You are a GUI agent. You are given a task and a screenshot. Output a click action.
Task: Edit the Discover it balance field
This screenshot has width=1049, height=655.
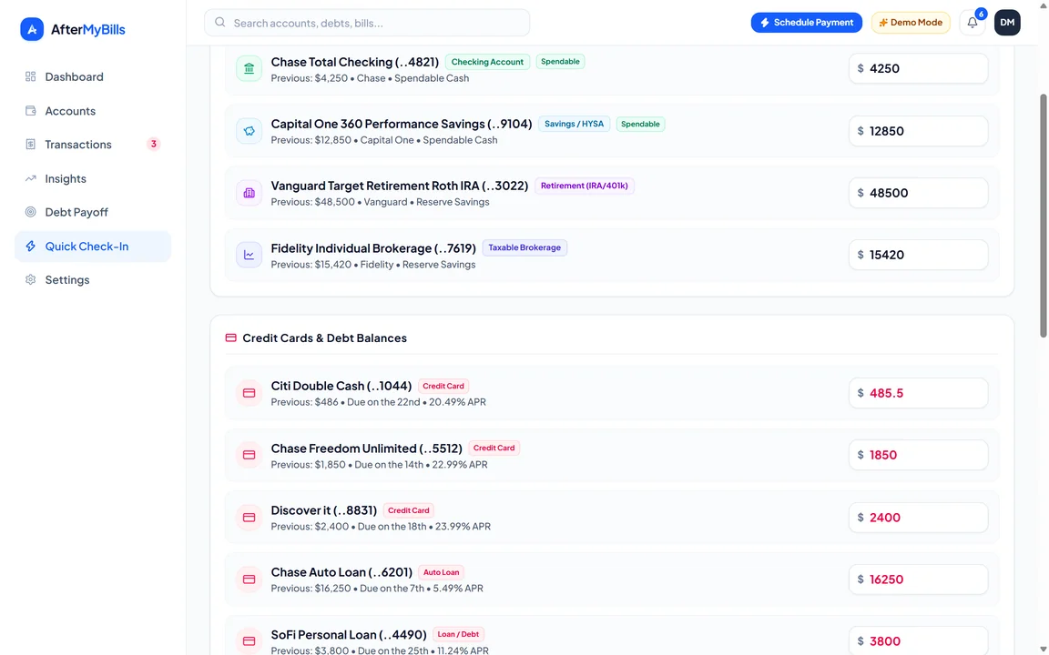[919, 518]
